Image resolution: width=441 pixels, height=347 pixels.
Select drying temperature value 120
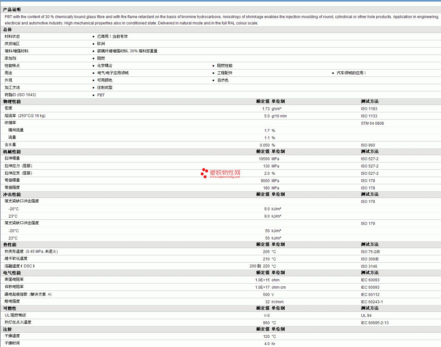click(x=266, y=337)
